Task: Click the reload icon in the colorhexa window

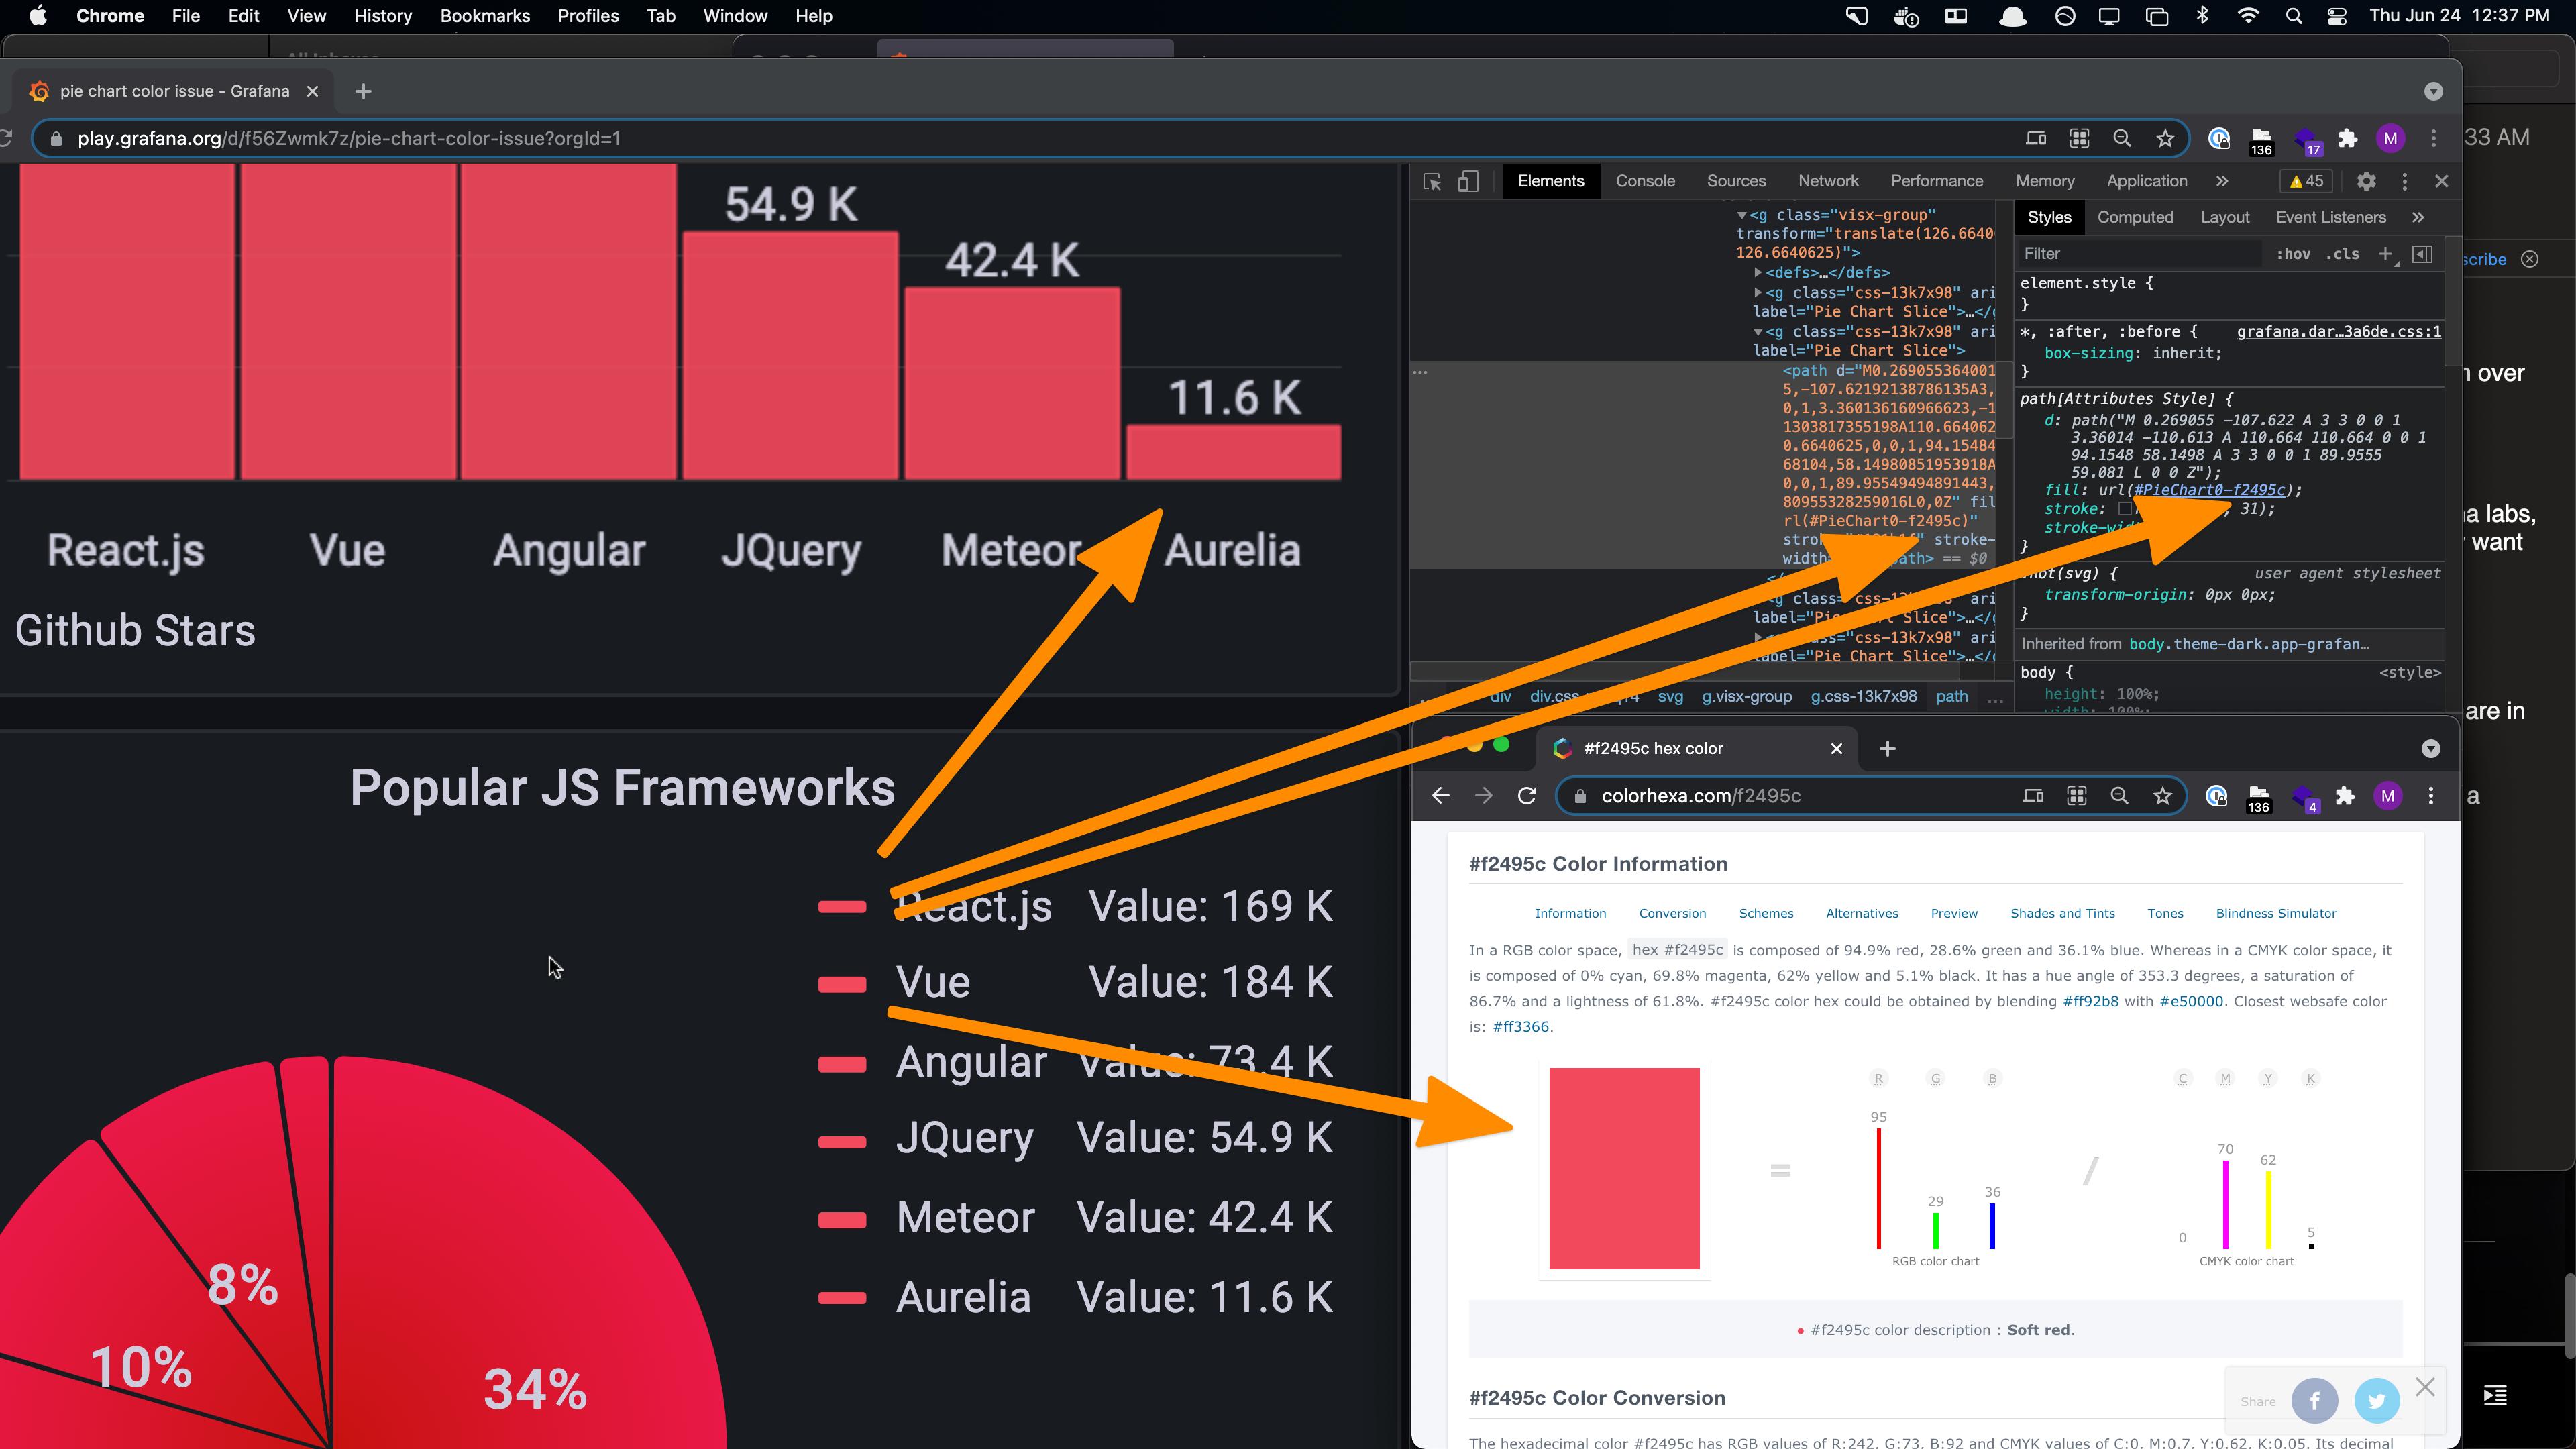Action: pos(1527,796)
